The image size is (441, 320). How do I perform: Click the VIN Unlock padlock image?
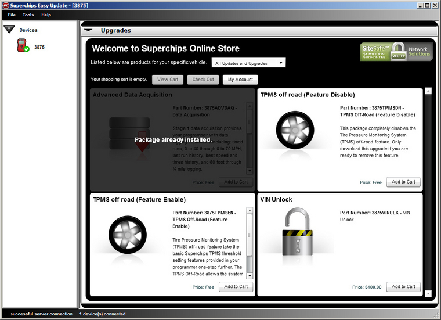(x=297, y=238)
